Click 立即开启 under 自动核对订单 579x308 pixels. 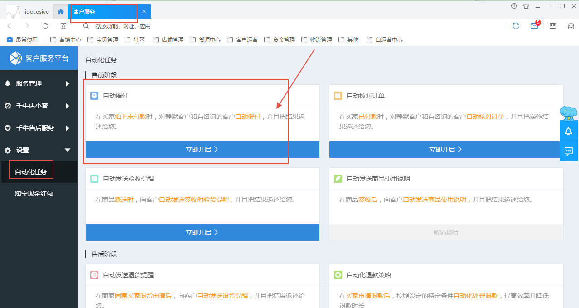pos(446,149)
